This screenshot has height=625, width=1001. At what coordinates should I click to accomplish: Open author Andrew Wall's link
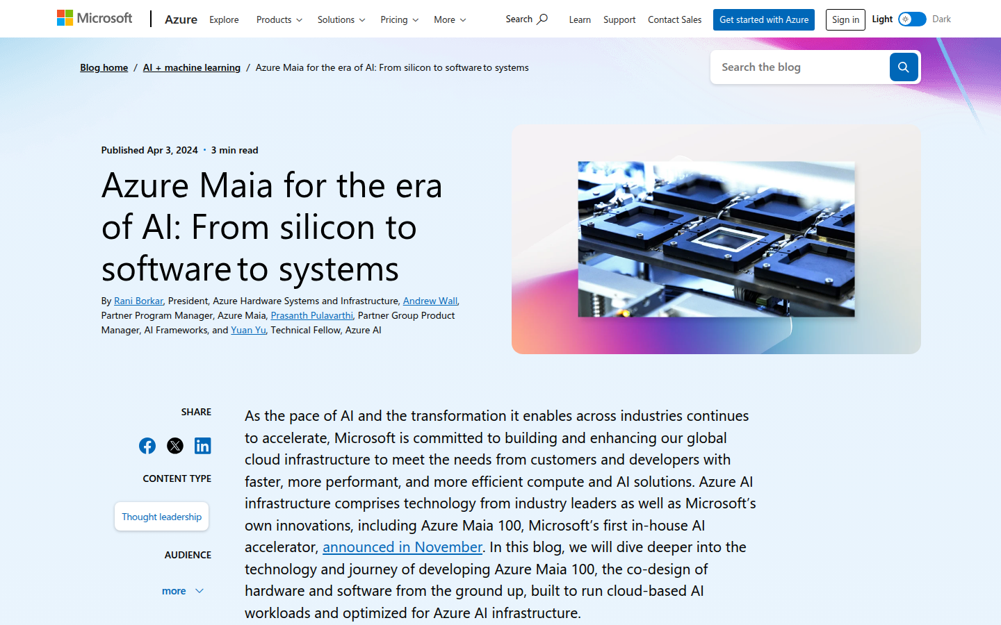(x=430, y=301)
